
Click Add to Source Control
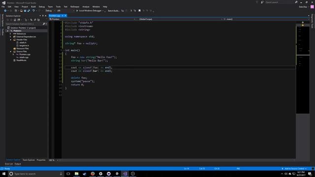pos(294,169)
